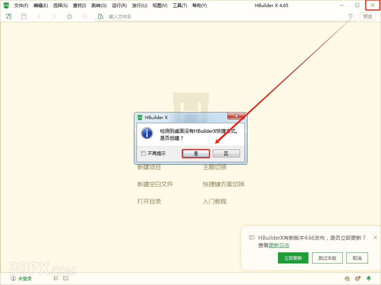The width and height of the screenshot is (381, 285).
Task: Open the 跳转(G) menu
Action: tap(99, 6)
